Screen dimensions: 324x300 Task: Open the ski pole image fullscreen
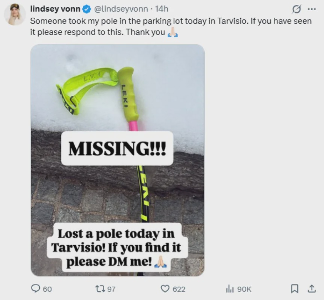click(116, 161)
